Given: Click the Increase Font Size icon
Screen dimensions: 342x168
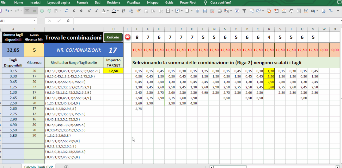Looking at the screenshot, I should (x=89, y=11).
